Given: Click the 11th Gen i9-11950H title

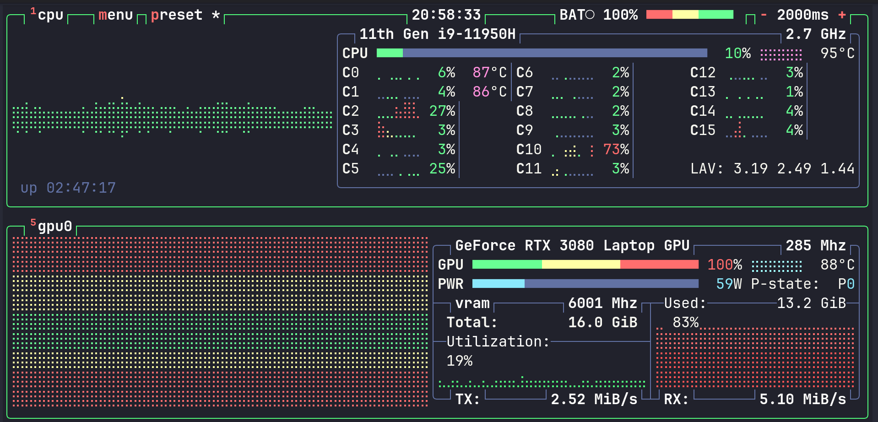Looking at the screenshot, I should 438,34.
